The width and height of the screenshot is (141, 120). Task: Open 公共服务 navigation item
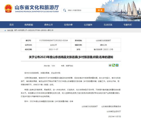[88, 25]
